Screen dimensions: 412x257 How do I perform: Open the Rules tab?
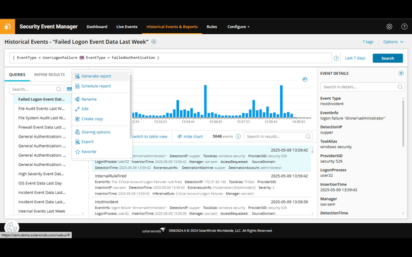click(x=212, y=27)
